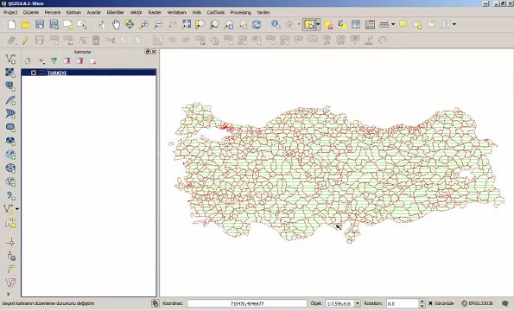Click the Touch zoom and pan finger icon
Image resolution: width=514 pixels, height=311 pixels.
102,24
